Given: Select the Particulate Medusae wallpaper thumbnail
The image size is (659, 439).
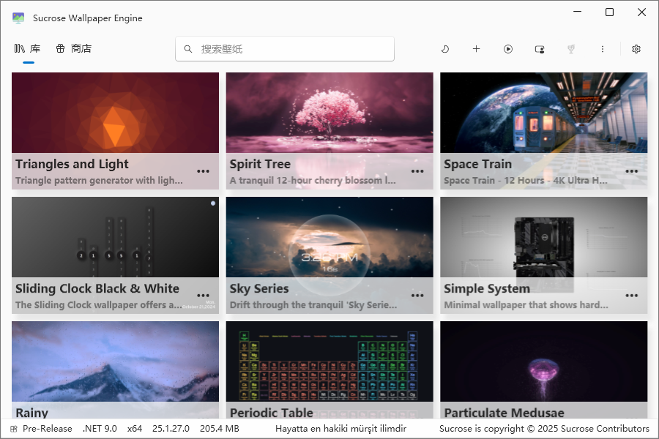Looking at the screenshot, I should tap(544, 361).
